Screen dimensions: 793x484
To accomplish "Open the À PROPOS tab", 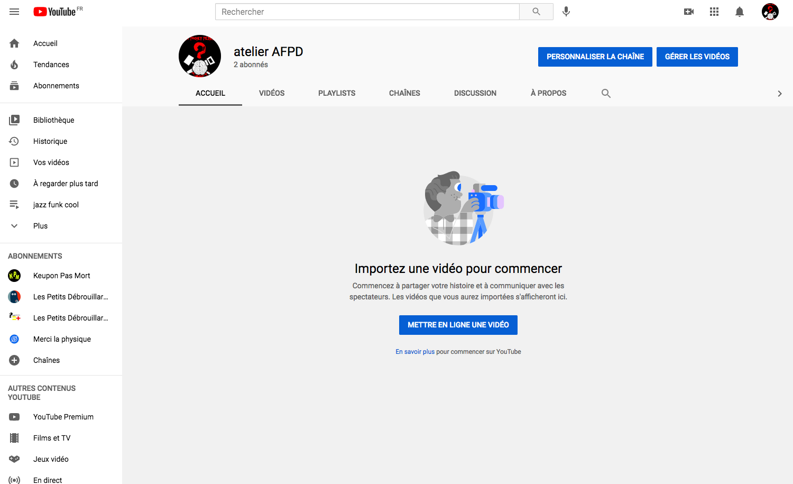I will [x=548, y=93].
